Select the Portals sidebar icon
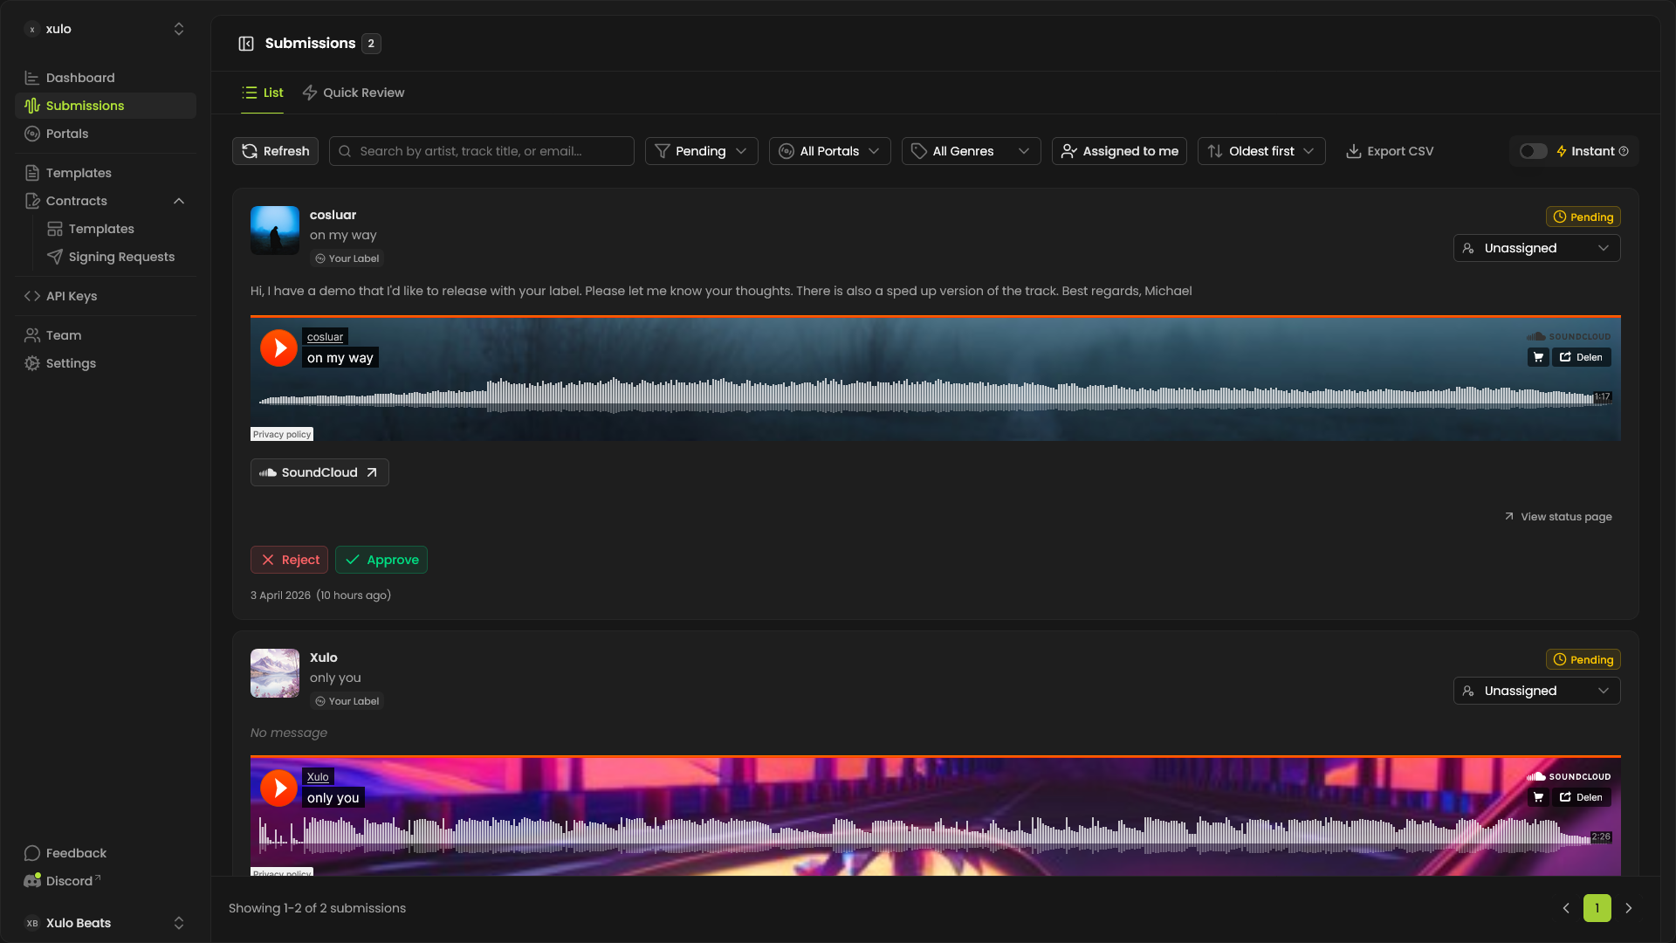 [31, 134]
